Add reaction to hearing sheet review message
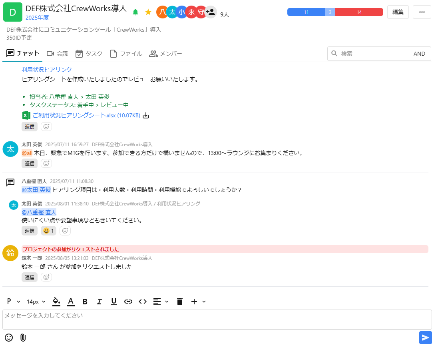Image resolution: width=434 pixels, height=344 pixels. point(46,127)
